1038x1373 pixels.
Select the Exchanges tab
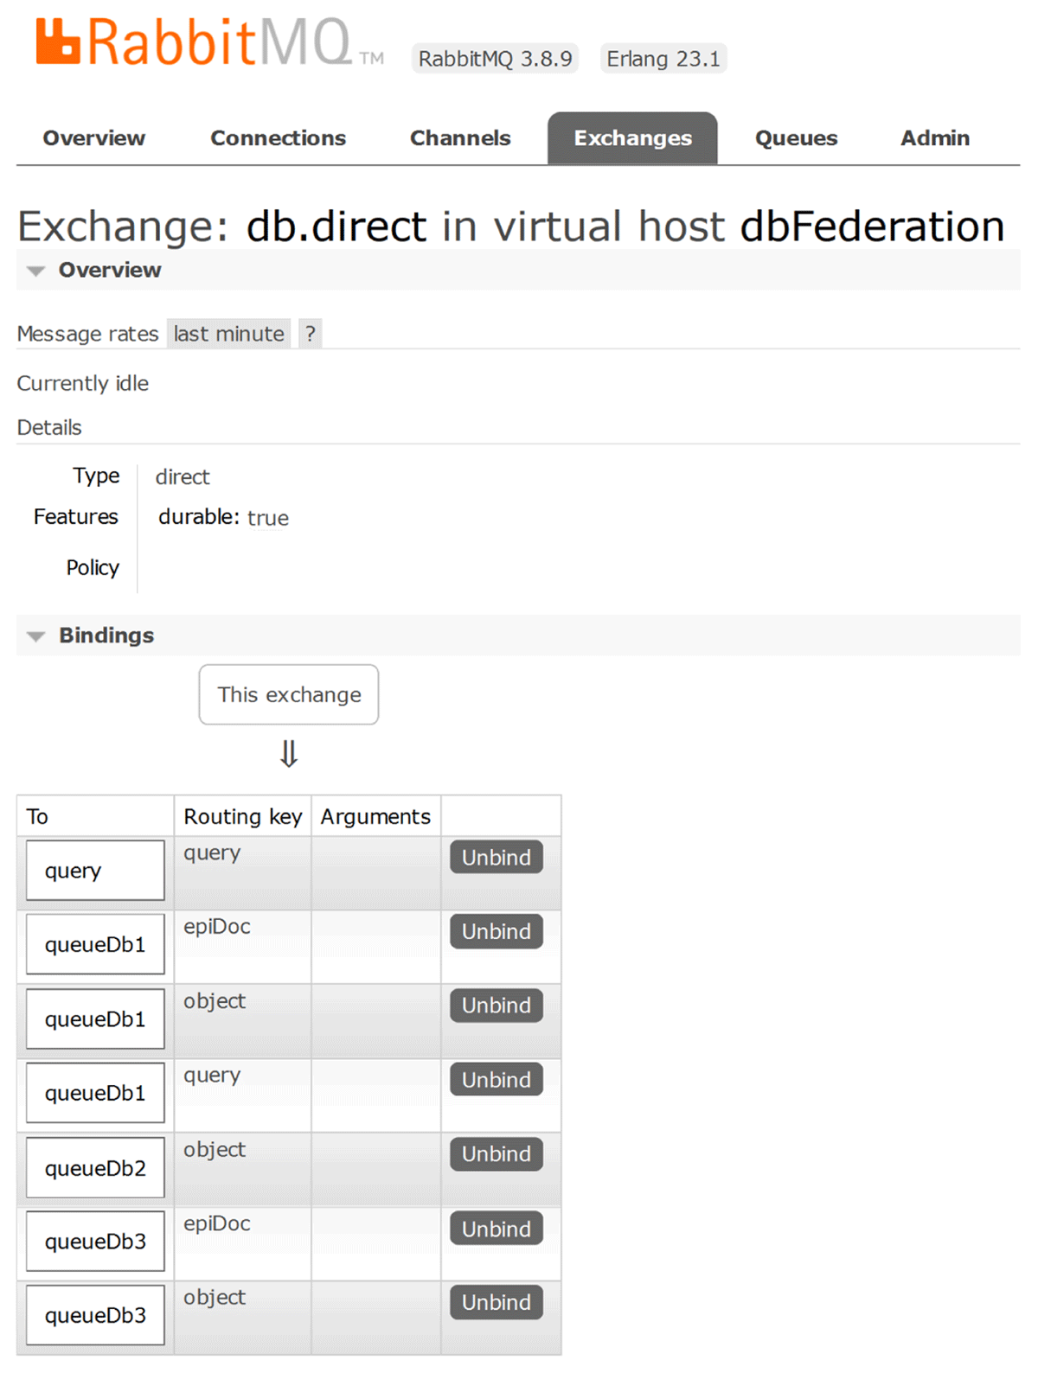632,138
